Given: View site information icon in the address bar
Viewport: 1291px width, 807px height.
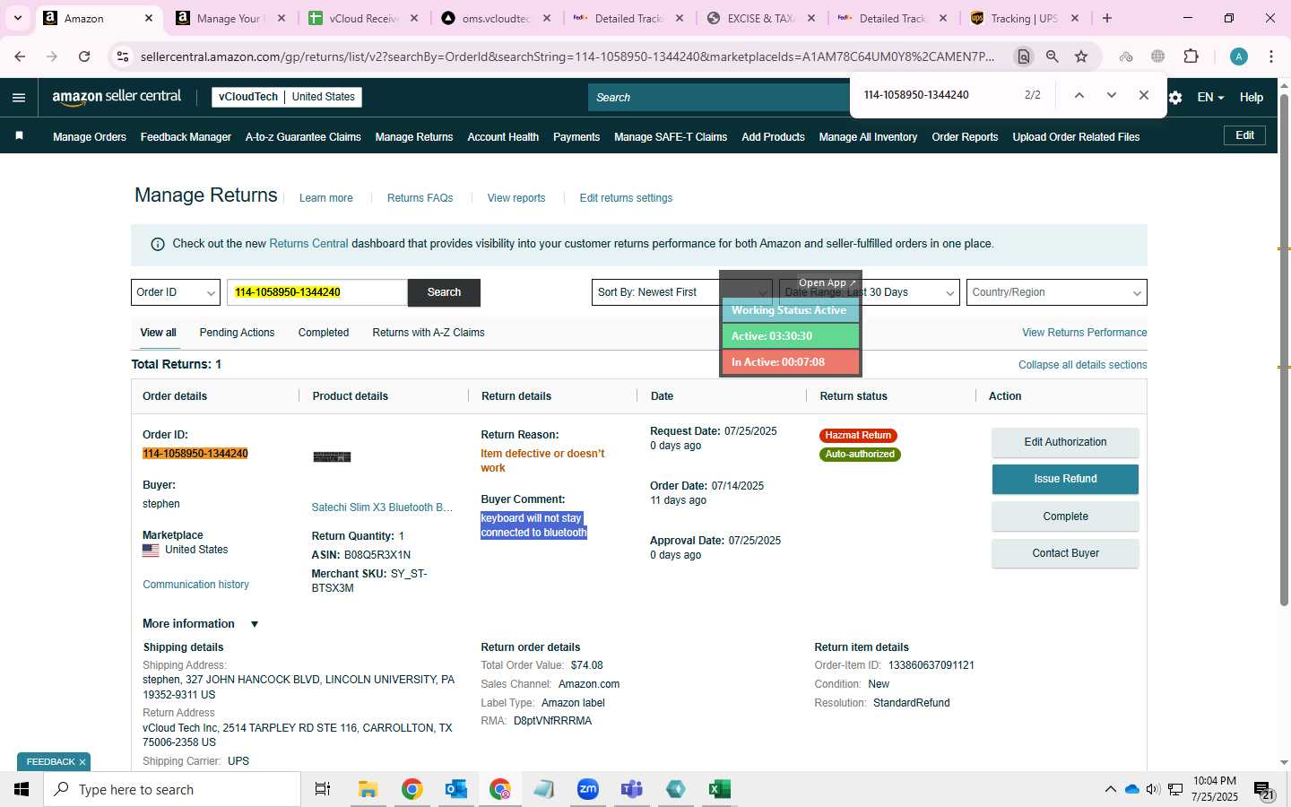Looking at the screenshot, I should [x=123, y=56].
